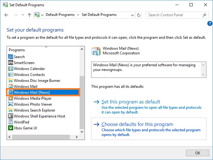Click the WordPad icon in list
The width and height of the screenshot is (213, 160).
(11, 122)
